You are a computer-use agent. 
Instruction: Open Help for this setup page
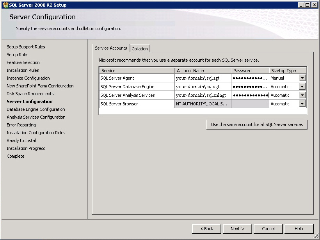click(x=299, y=229)
